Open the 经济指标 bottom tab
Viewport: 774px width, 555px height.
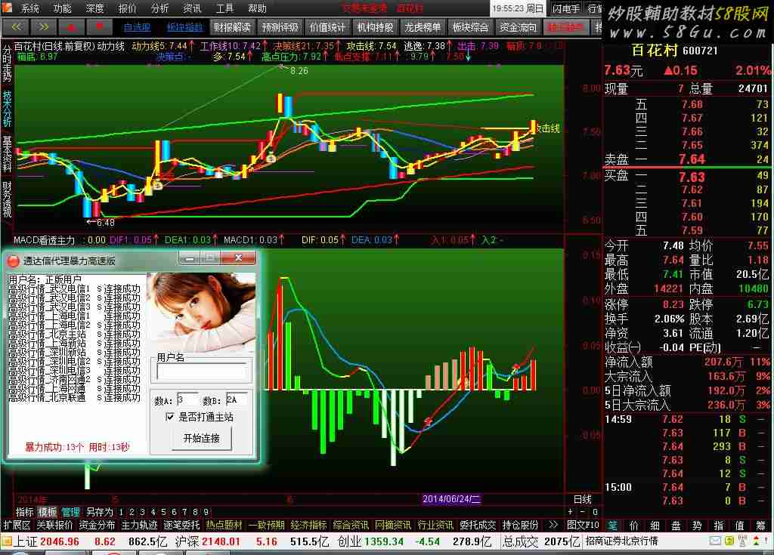(x=309, y=526)
